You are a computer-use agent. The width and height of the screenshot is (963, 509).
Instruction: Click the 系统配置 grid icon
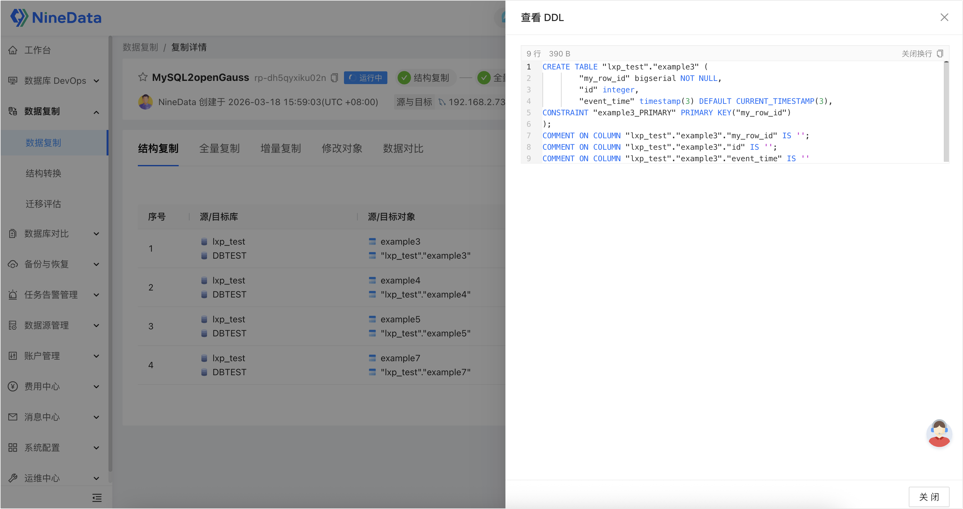[x=13, y=448]
